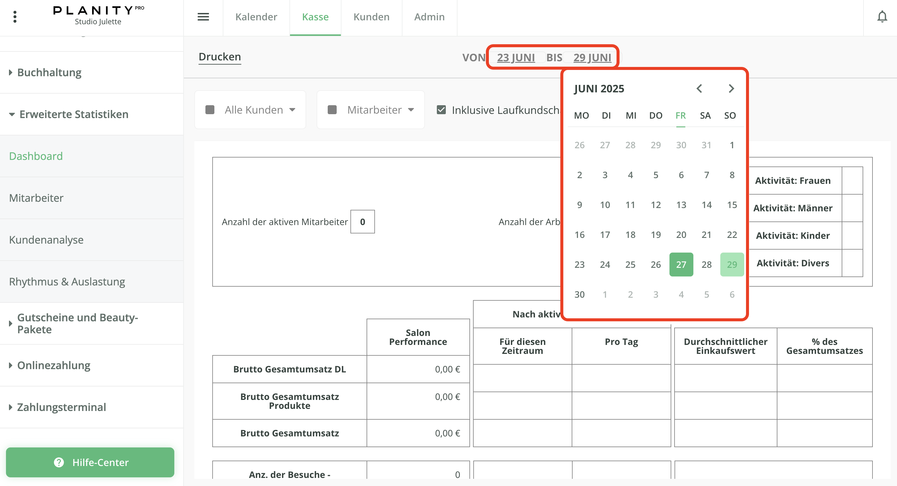Collapse Erweiterte Statistiken section

point(74,114)
